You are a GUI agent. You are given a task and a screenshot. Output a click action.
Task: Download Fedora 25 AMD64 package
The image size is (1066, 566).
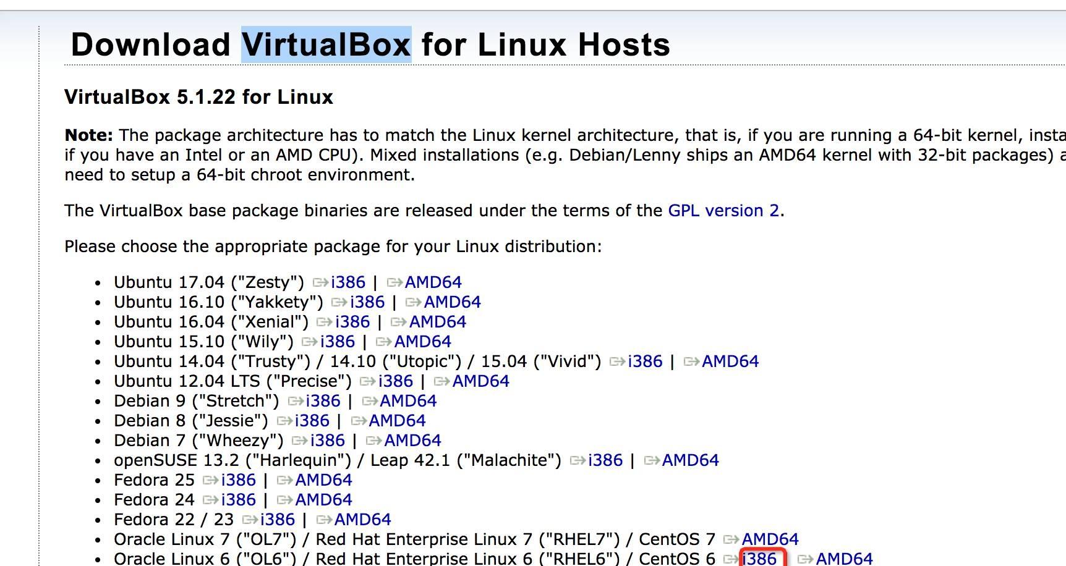(x=324, y=480)
